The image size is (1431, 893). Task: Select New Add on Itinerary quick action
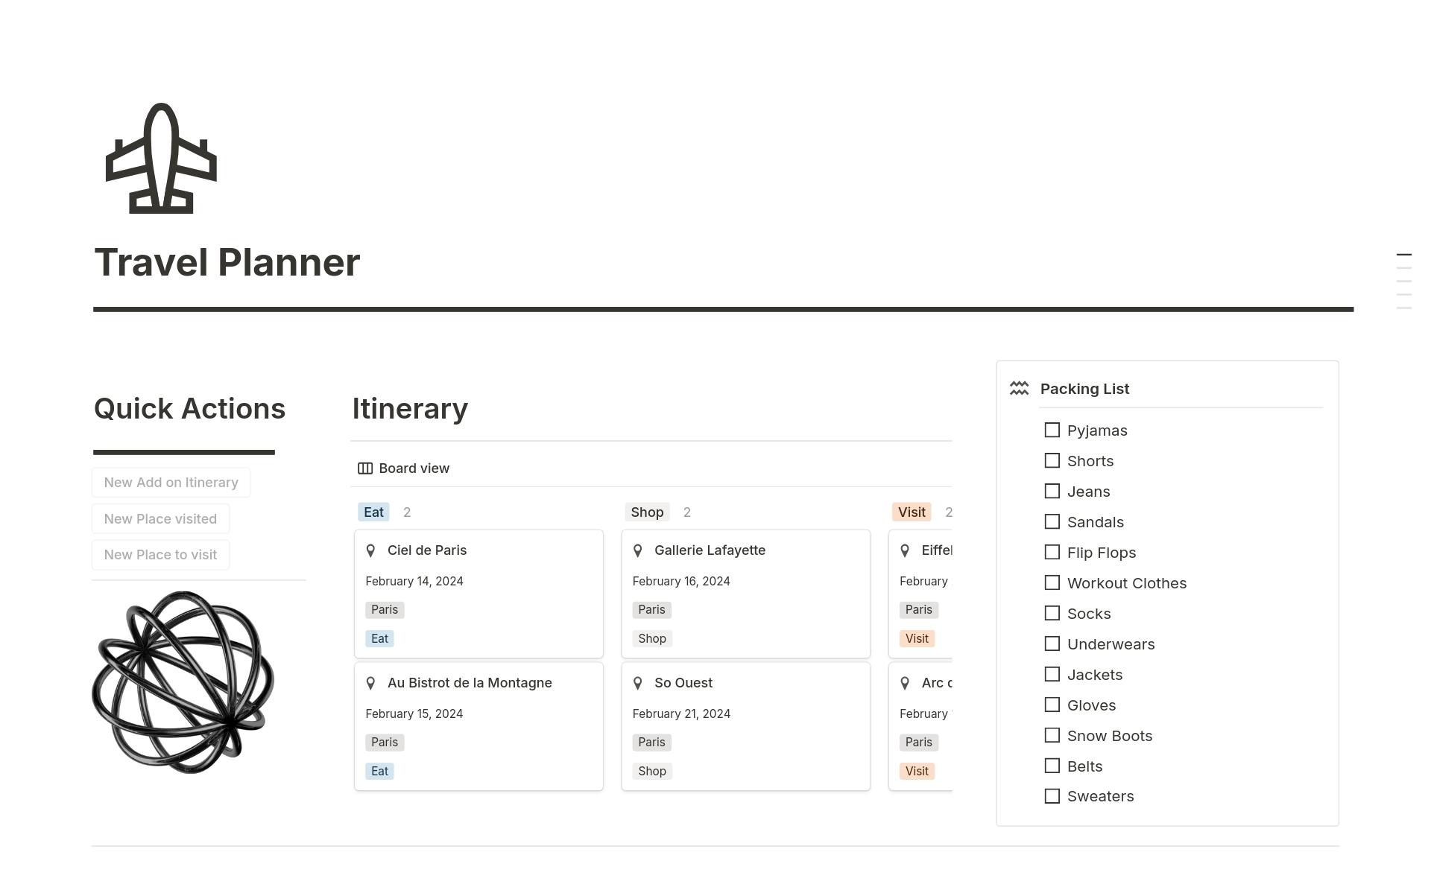point(171,481)
